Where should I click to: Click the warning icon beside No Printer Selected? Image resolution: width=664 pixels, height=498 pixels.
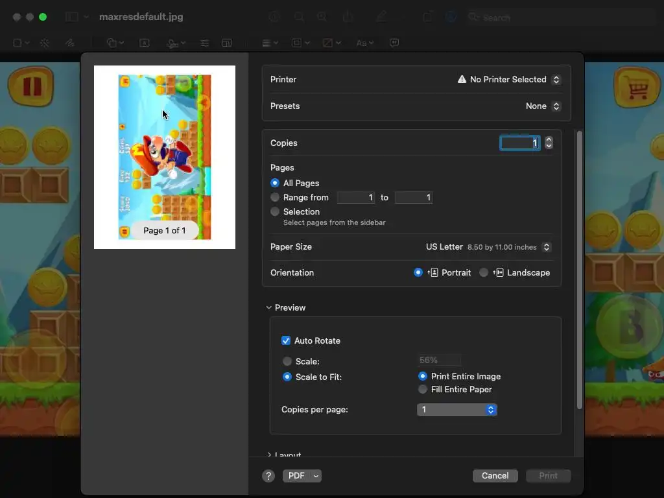click(462, 79)
